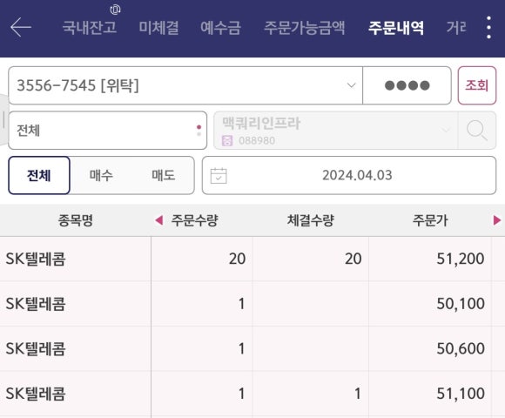505x418 pixels.
Task: Tap the side panel handle at the left edge
Action: (3, 120)
